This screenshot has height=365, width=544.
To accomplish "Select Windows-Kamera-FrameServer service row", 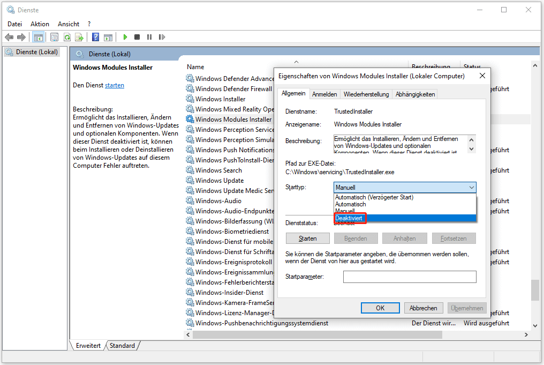I will tap(230, 302).
